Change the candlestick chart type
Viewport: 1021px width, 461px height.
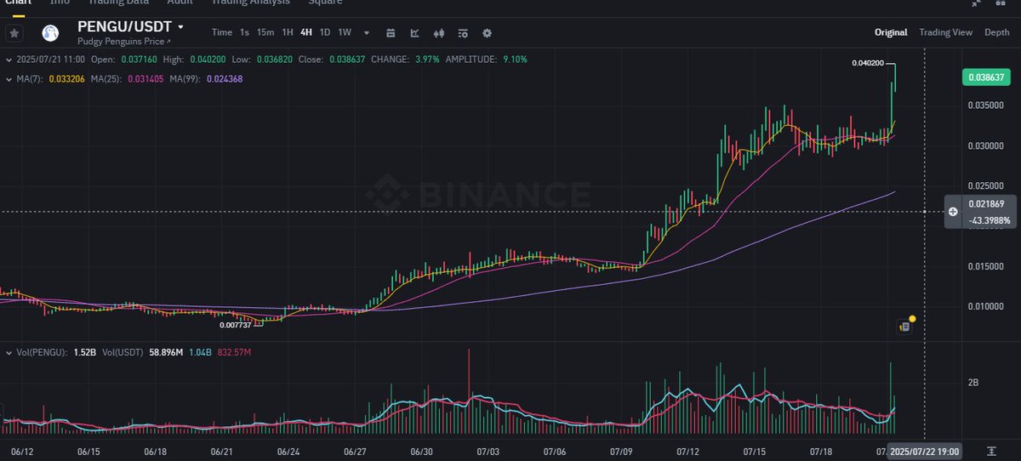click(x=439, y=33)
